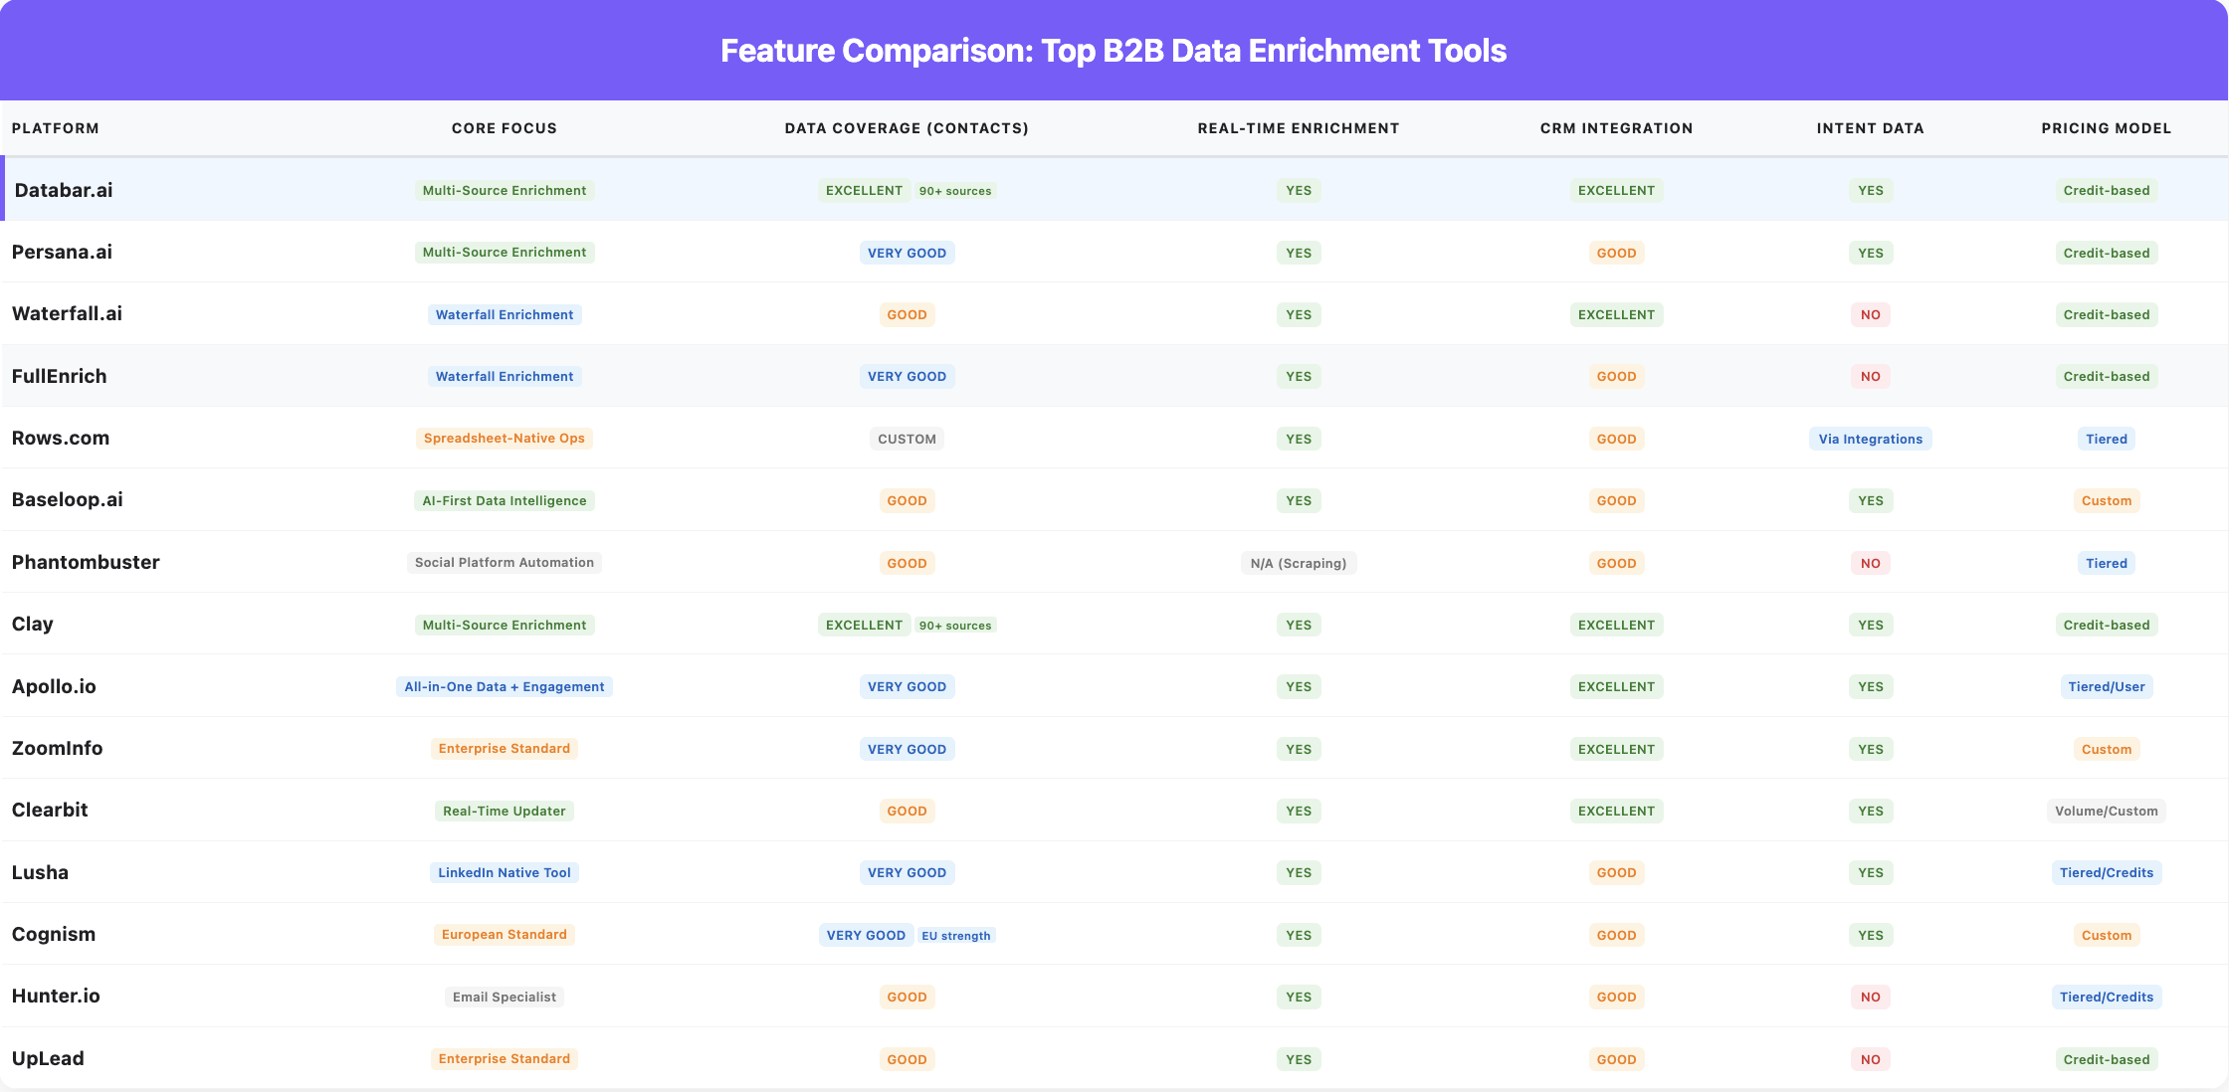Screen dimensions: 2229x1092
Task: Click Rows.com's Tiered pricing badge
Action: pyautogui.click(x=2107, y=439)
